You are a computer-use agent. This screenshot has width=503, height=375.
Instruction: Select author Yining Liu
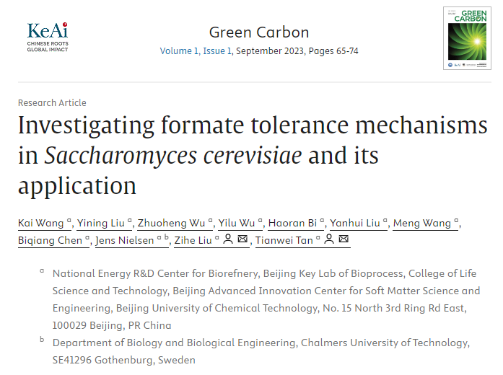101,223
